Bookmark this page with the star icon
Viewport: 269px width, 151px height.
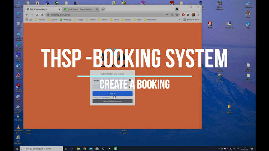[177, 15]
